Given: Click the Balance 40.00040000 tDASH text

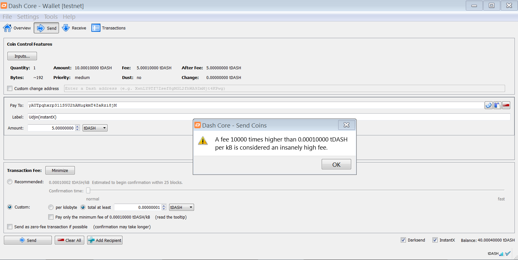Looking at the screenshot, I should pos(488,240).
